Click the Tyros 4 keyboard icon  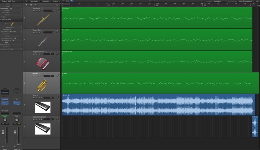[x=43, y=107]
